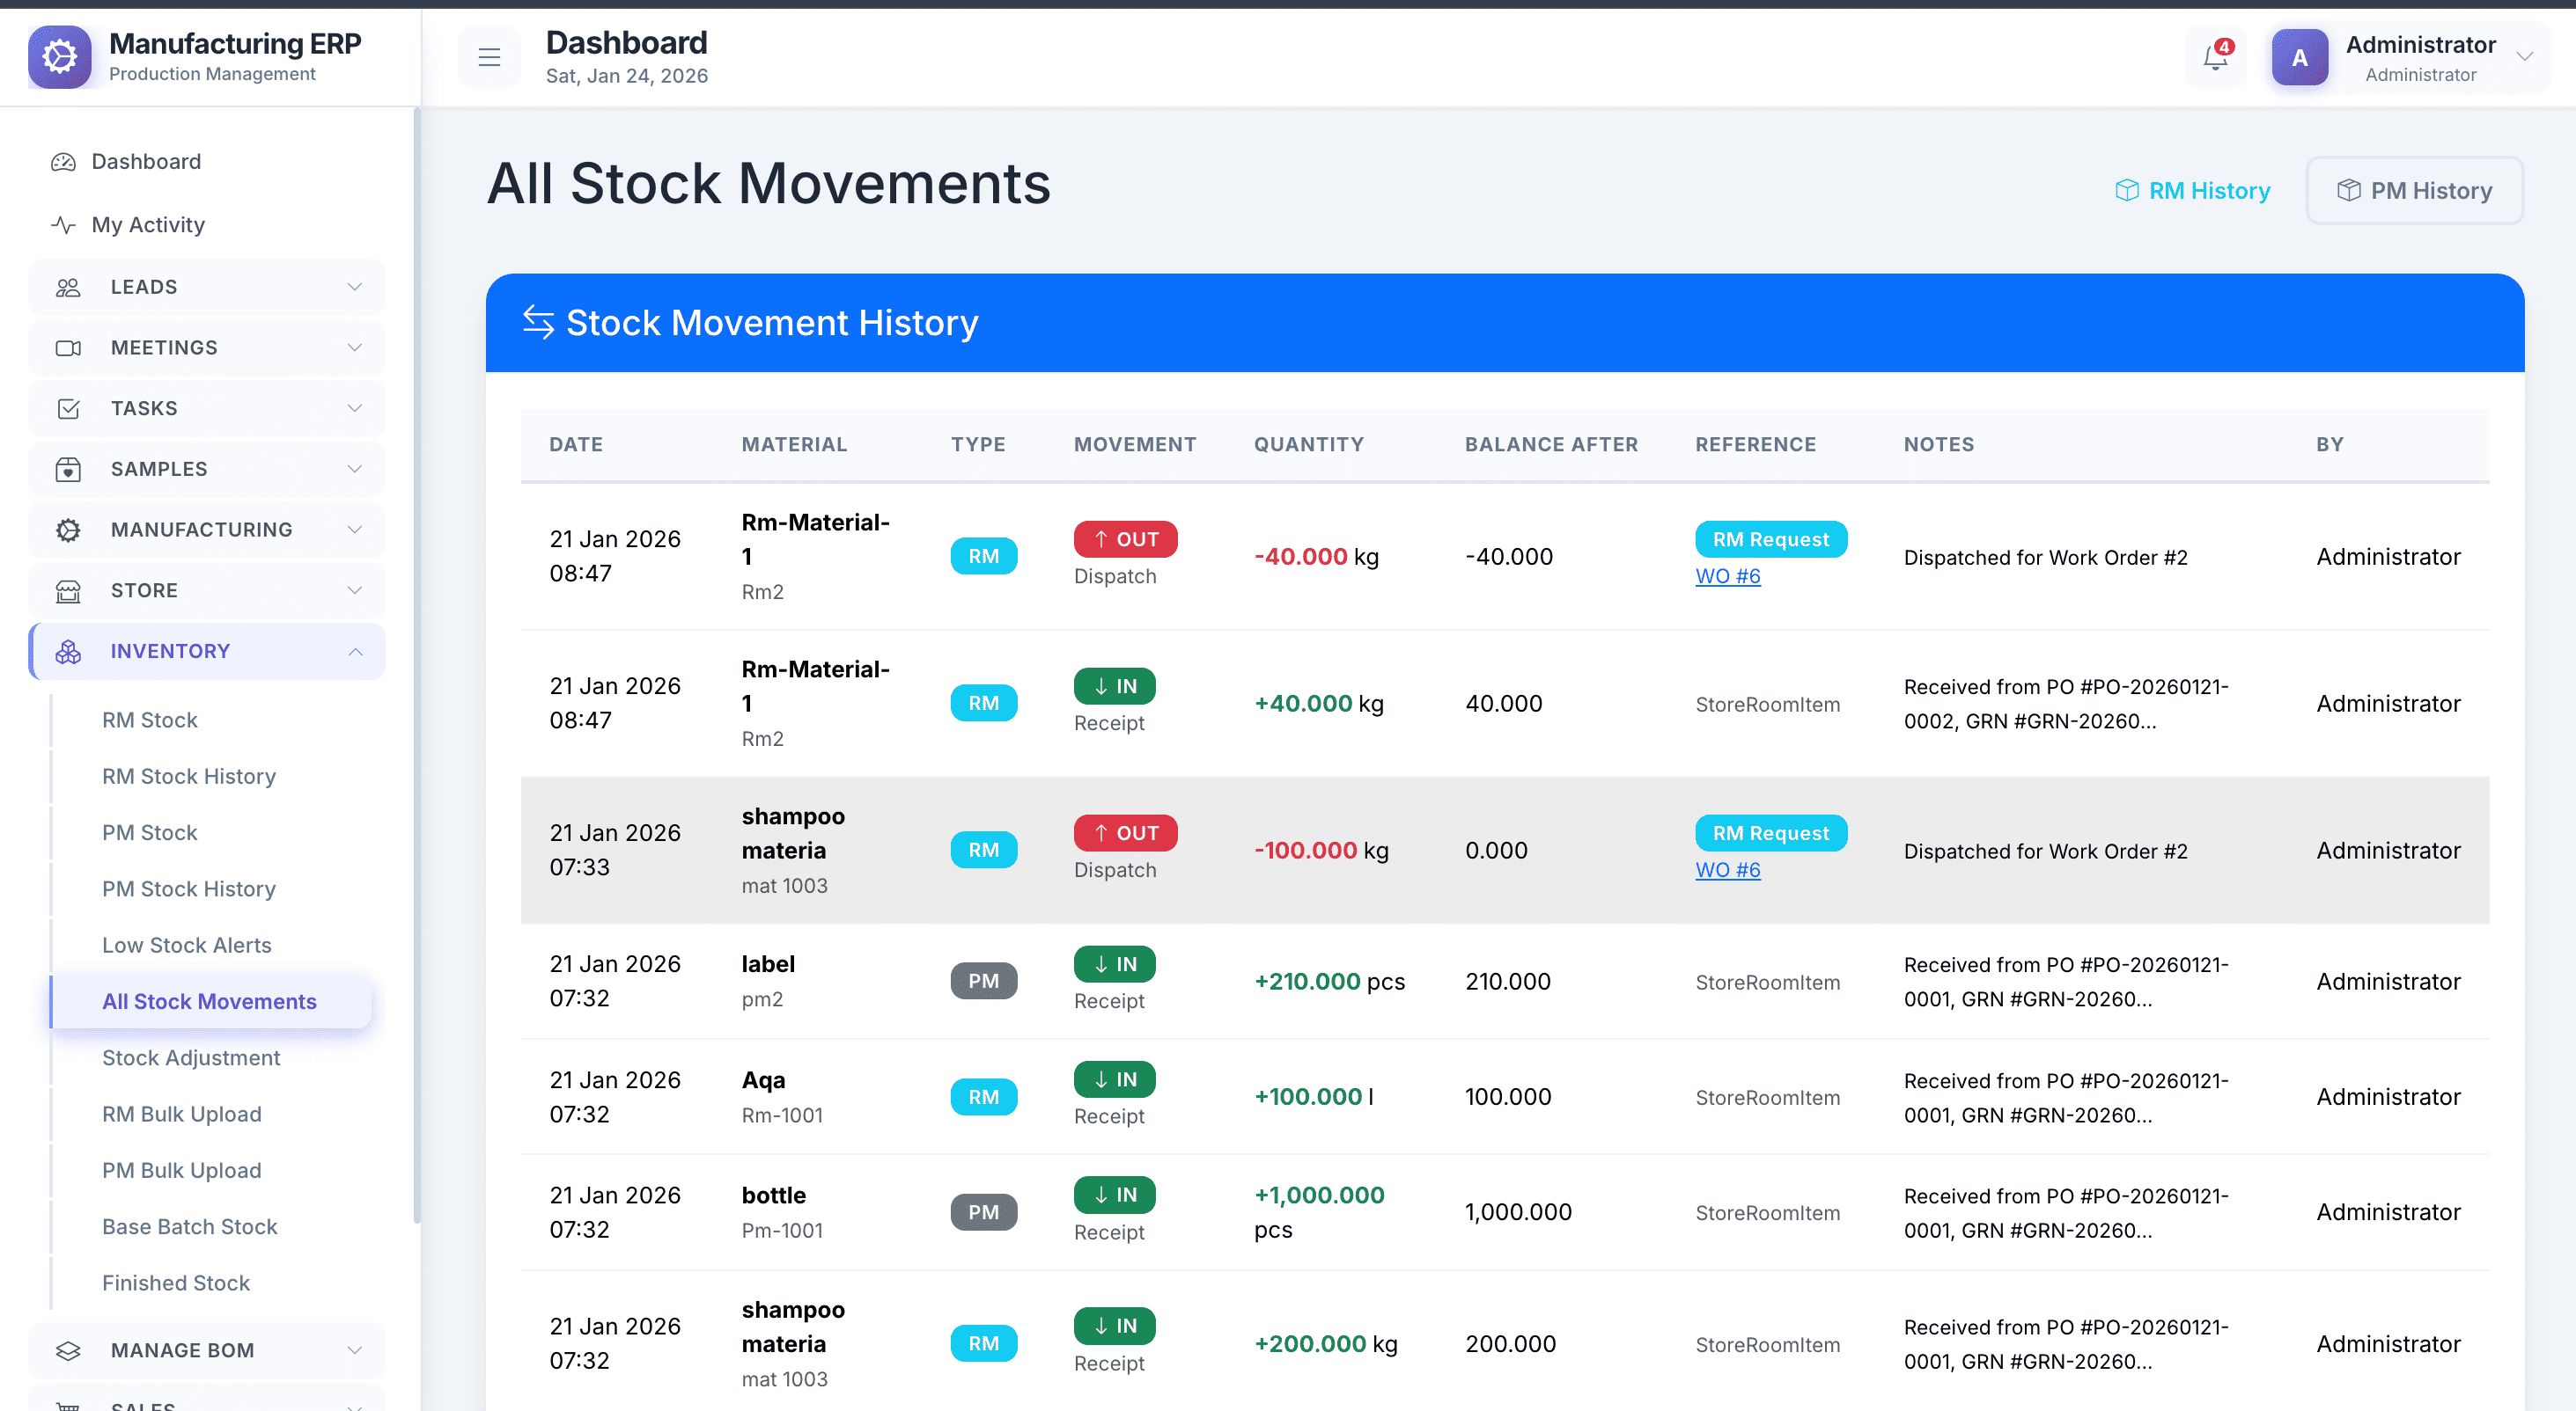Open WO #6 link in first row
Viewport: 2576px width, 1411px height.
coord(1727,576)
